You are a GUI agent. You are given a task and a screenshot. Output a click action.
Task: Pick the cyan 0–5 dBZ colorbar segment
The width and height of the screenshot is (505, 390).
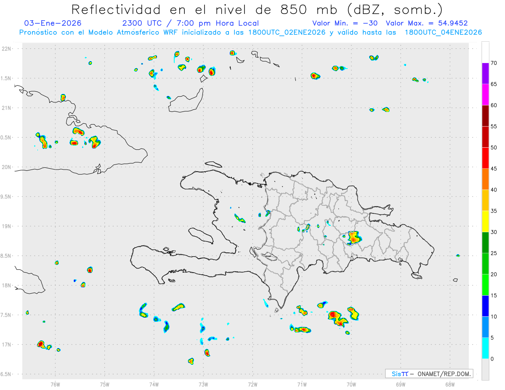coord(485,348)
